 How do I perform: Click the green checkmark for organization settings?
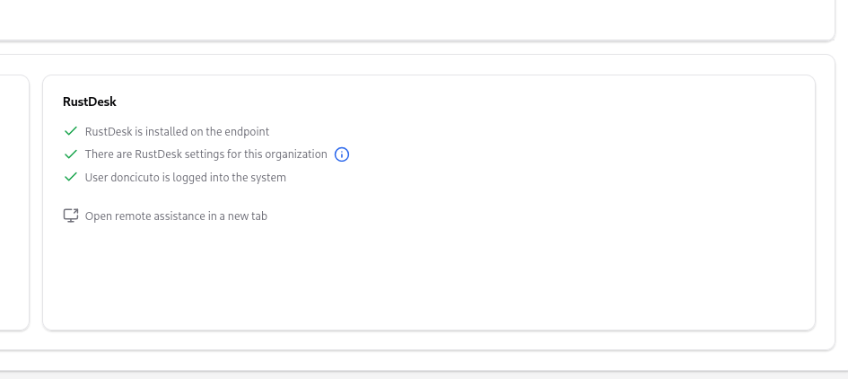tap(71, 154)
